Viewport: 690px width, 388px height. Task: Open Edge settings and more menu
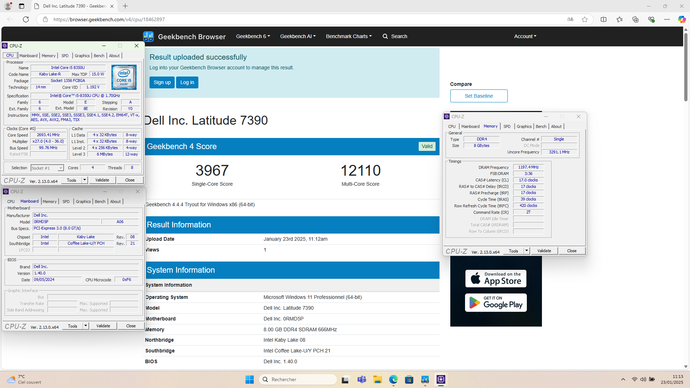(x=667, y=19)
